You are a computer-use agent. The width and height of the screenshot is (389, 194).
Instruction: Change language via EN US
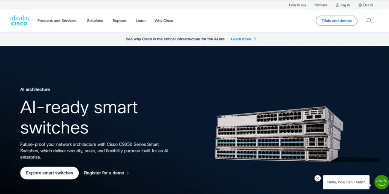coord(368,5)
